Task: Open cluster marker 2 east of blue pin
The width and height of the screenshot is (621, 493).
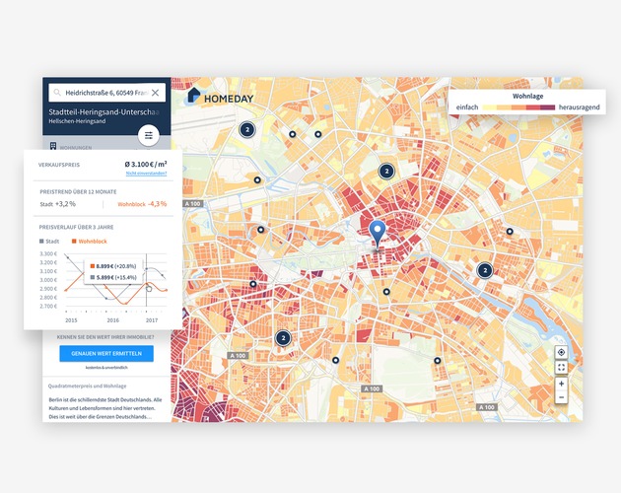Action: [x=485, y=271]
